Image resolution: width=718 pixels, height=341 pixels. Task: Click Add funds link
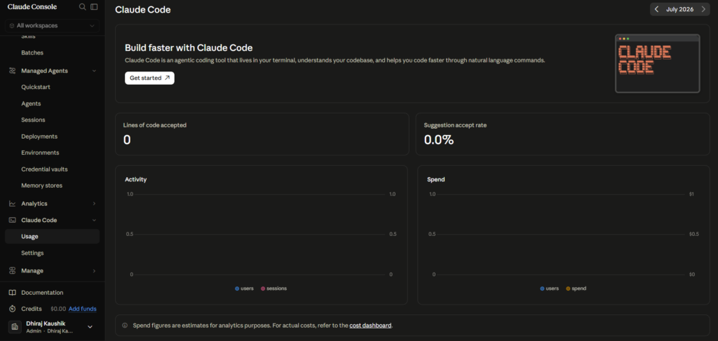[x=83, y=309]
